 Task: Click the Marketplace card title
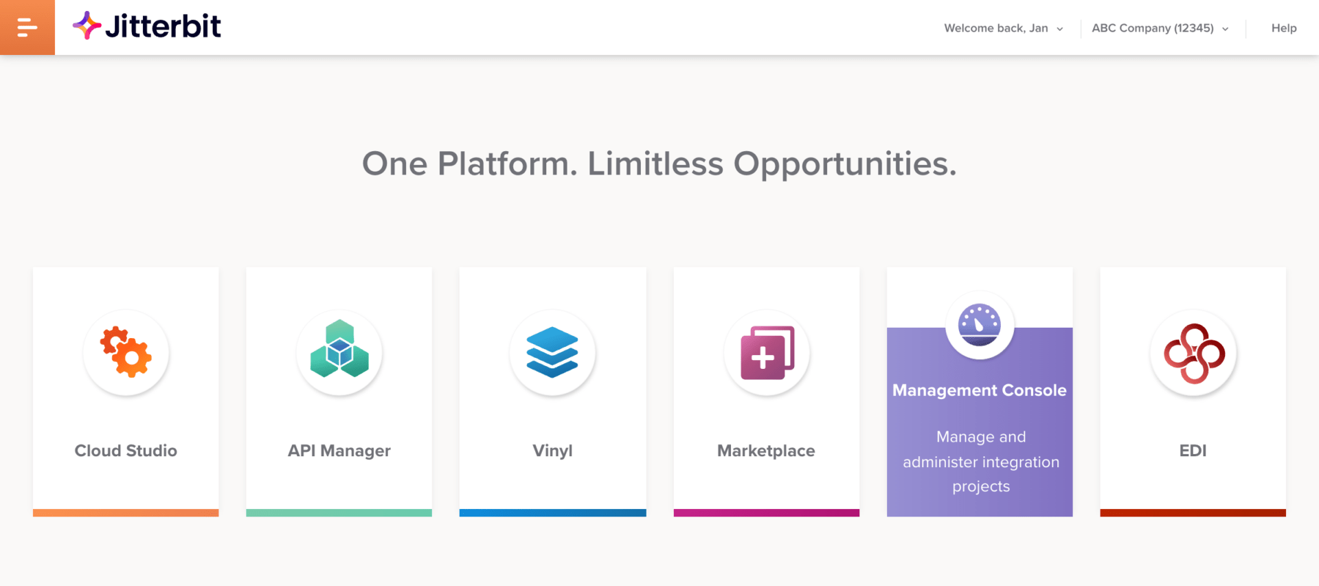pos(766,451)
